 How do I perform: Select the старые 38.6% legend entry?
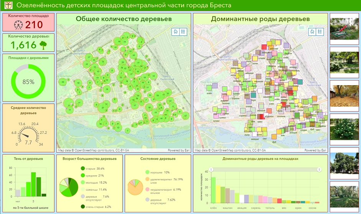[x=93, y=168]
